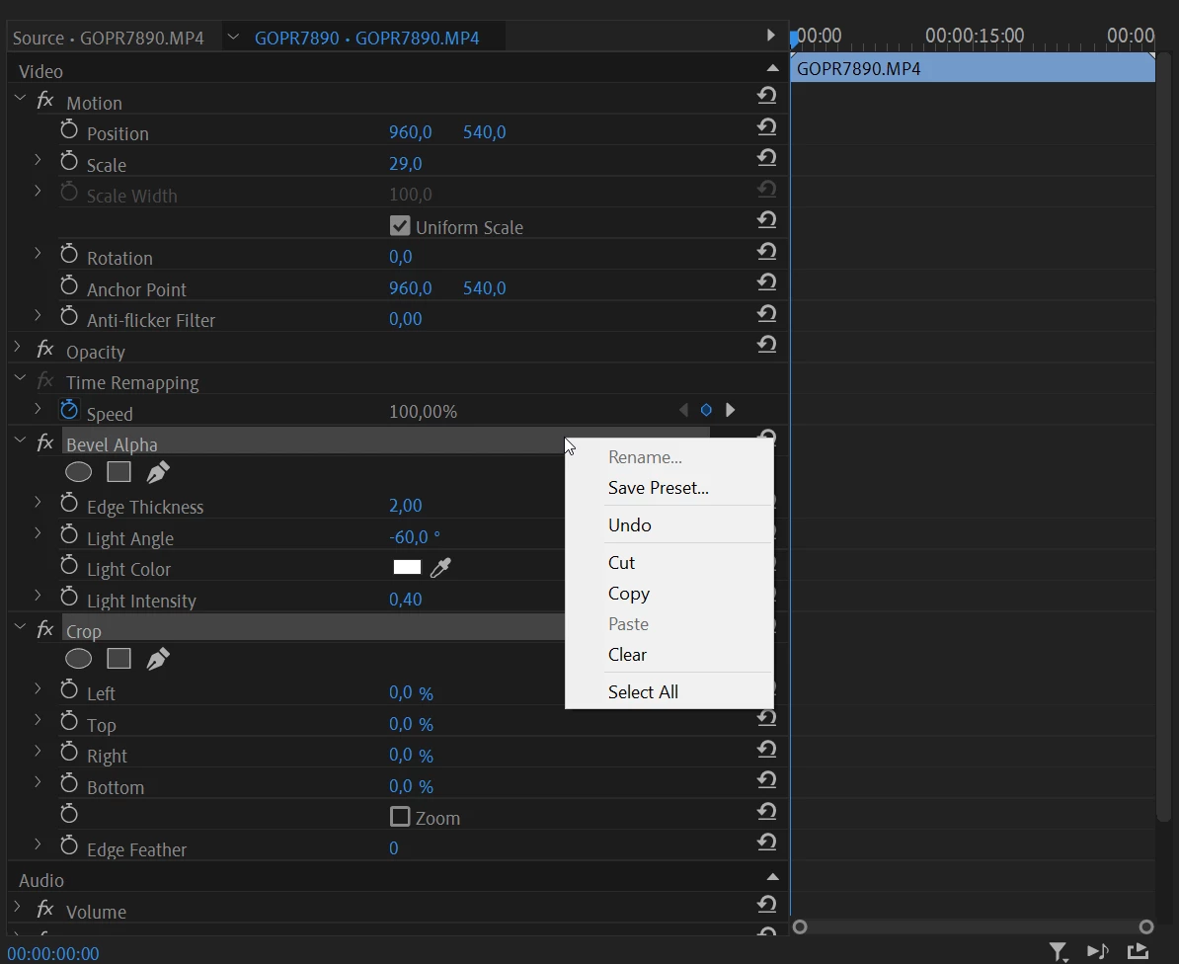
Task: Reset the Edge Feather parameter
Action: 766,843
